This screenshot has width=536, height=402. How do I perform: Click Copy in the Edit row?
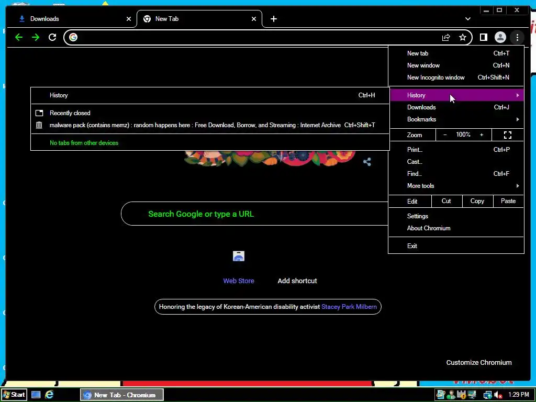pos(477,201)
